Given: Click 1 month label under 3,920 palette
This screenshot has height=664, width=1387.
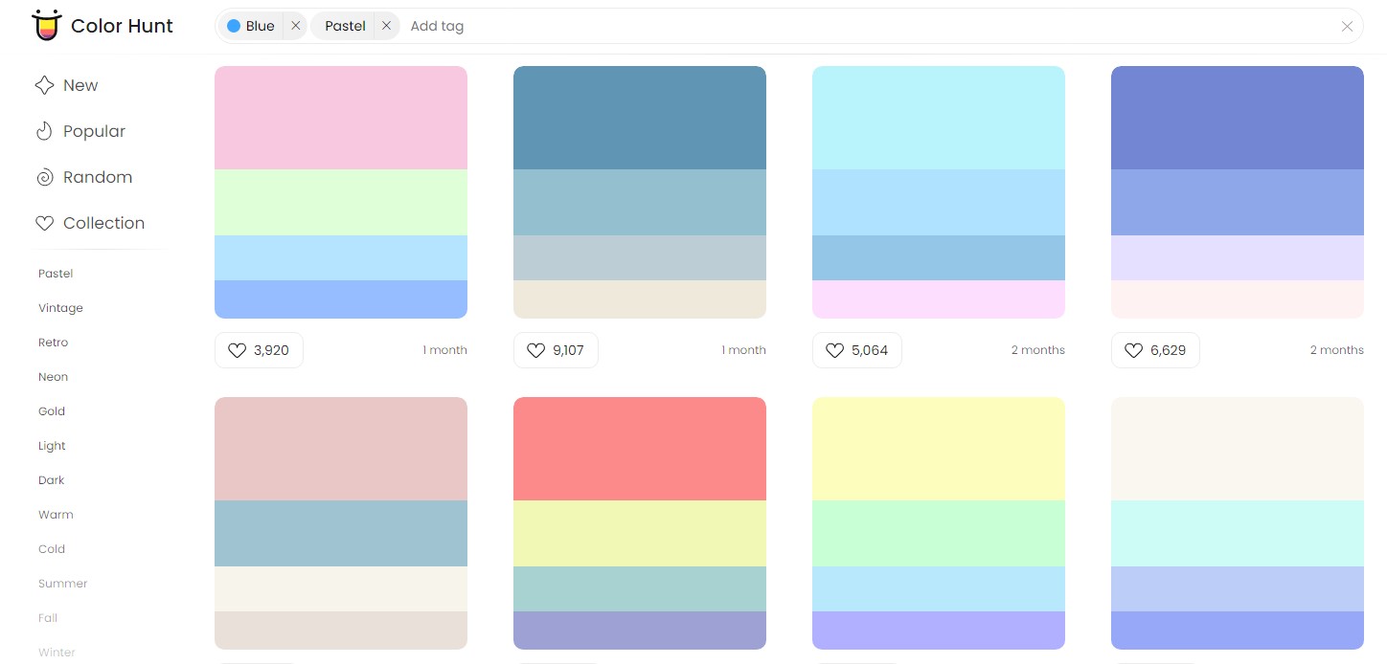Looking at the screenshot, I should 444,350.
